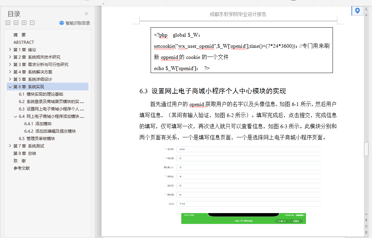
Task: Expand 第3章 需求分析与可行性研究 chevron
Action: 10,64
